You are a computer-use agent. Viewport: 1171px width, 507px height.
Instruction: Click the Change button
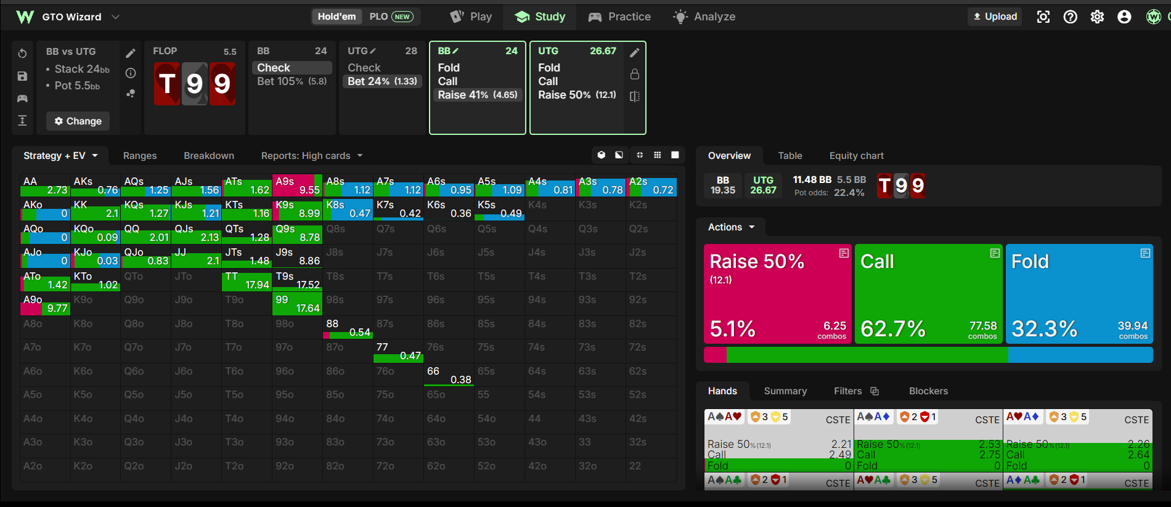tap(78, 121)
